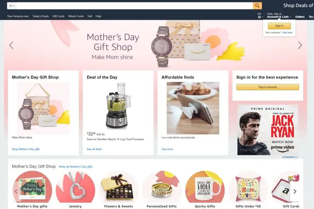Select Whole Foods in navigation bar
Image resolution: width=314 pixels, height=209 pixels.
76,16
